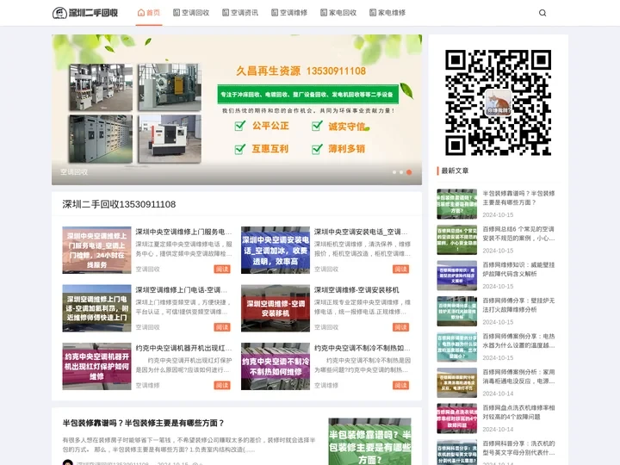This screenshot has height=465, width=620.
Task: Select the active orange carousel dot
Action: 409,172
